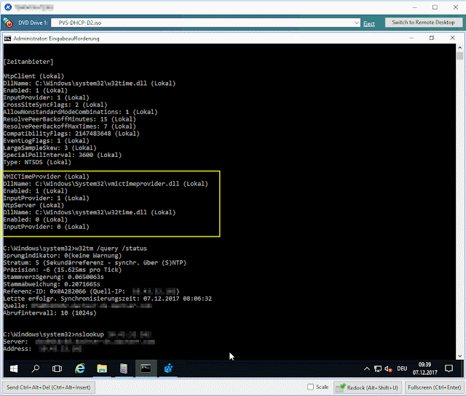466x396 pixels.
Task: Click Switch to Remote Desktop button
Action: 423,23
